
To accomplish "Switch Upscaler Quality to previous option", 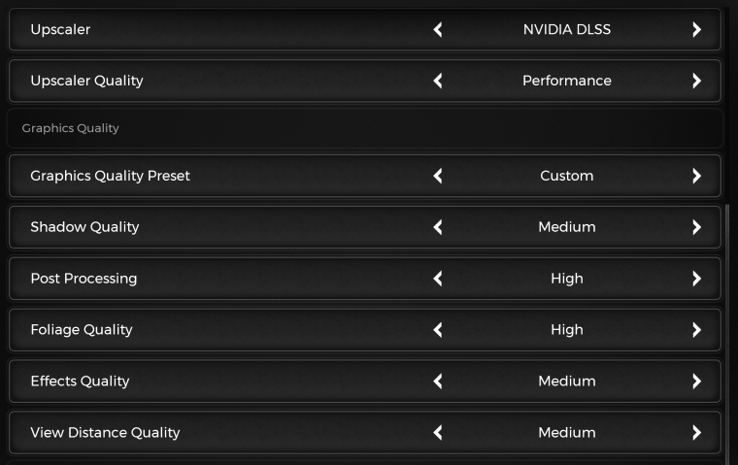I will pyautogui.click(x=438, y=81).
